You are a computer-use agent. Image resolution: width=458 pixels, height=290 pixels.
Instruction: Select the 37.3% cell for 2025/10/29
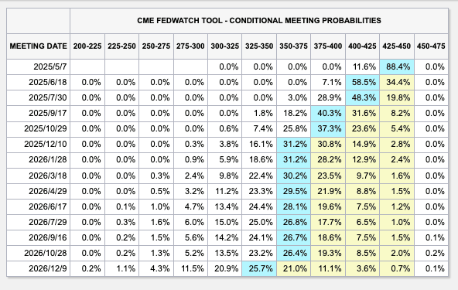328,129
